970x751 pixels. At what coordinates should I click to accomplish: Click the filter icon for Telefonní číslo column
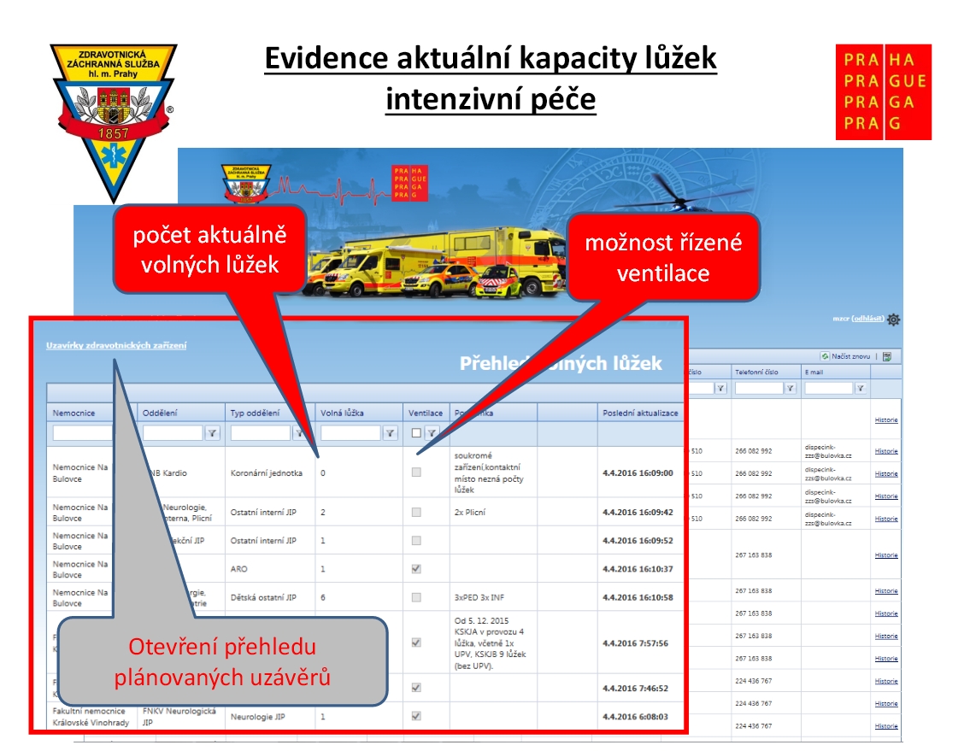click(x=790, y=388)
